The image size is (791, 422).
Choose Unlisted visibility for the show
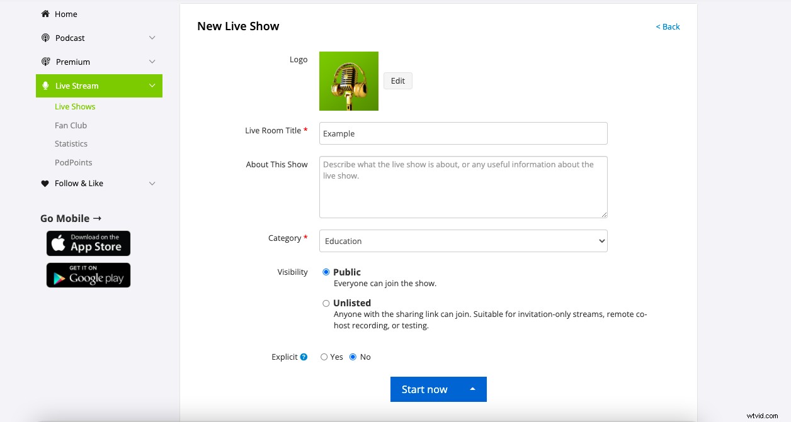326,303
